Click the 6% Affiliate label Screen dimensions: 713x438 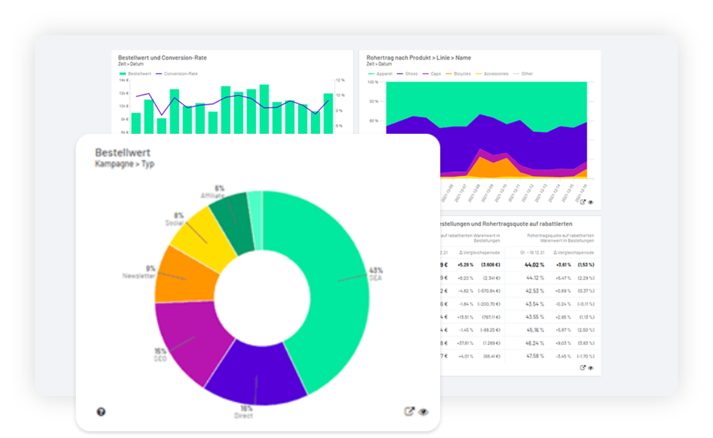213,192
